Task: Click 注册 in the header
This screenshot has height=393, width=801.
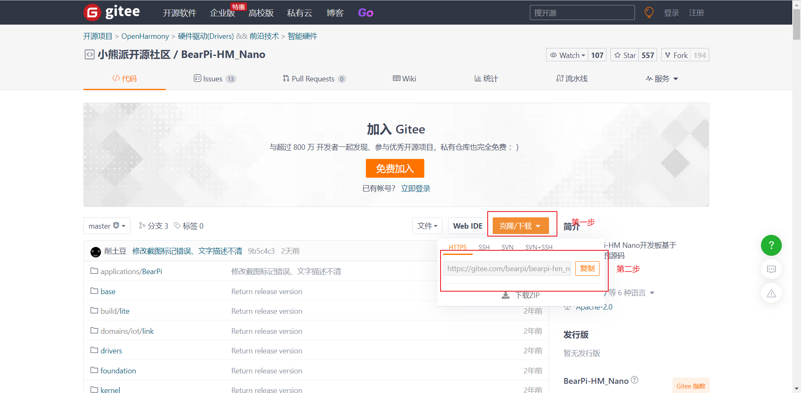Action: (696, 13)
